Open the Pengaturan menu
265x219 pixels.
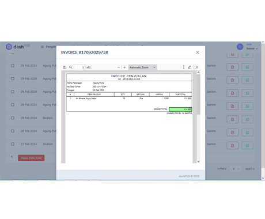(x=48, y=47)
